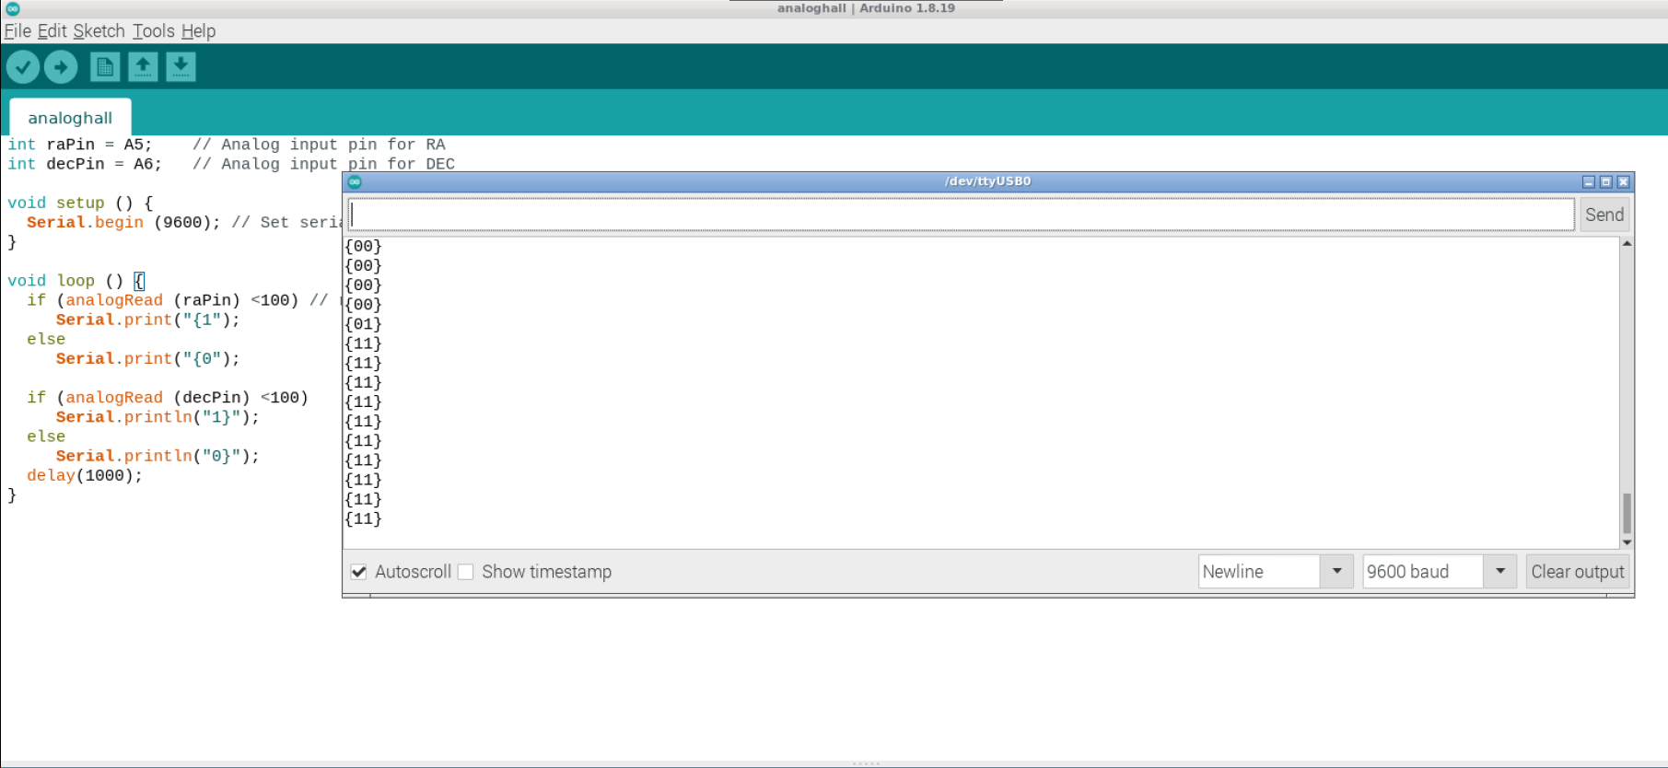Screen dimensions: 1668x768
Task: Click the scrollbar down arrow in serial monitor
Action: (x=1627, y=542)
